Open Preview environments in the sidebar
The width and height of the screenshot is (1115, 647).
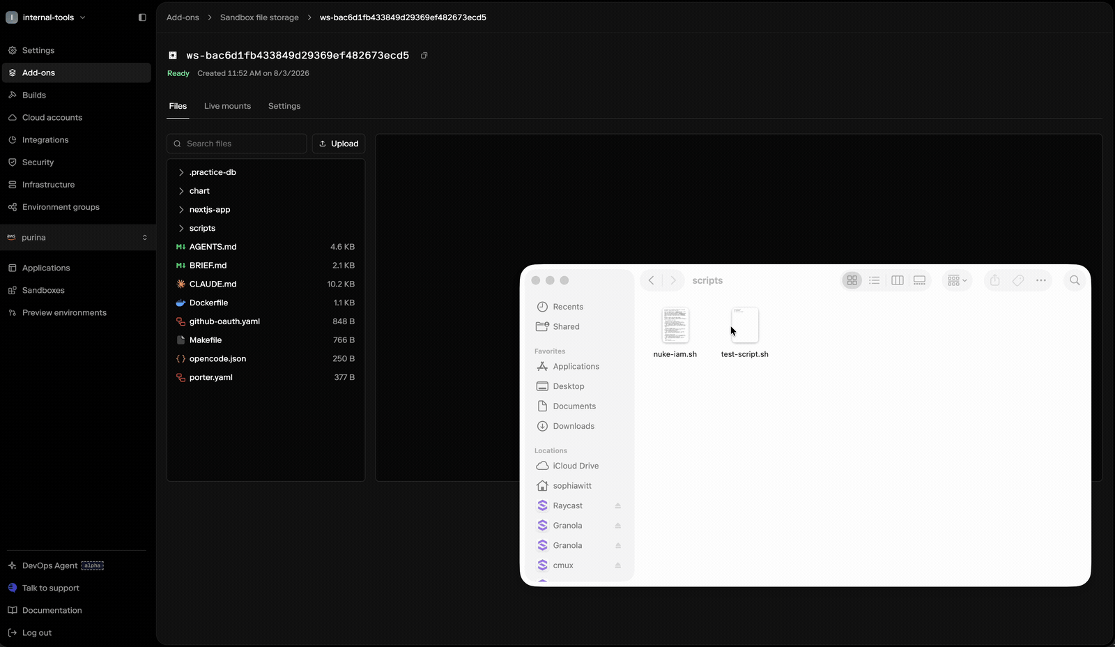click(77, 312)
